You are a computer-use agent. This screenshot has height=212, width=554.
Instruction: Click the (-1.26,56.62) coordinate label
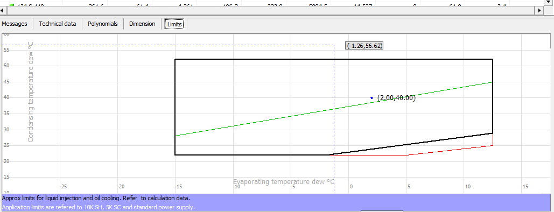(x=364, y=46)
